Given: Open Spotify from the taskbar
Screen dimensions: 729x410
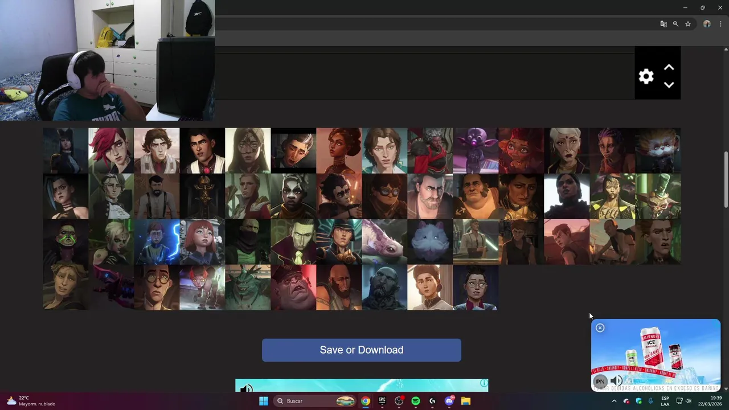Looking at the screenshot, I should point(416,401).
